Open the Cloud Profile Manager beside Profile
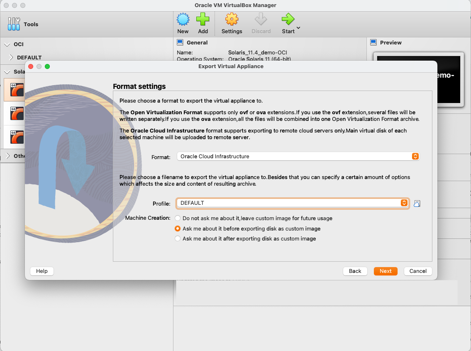The width and height of the screenshot is (471, 351). pyautogui.click(x=417, y=203)
